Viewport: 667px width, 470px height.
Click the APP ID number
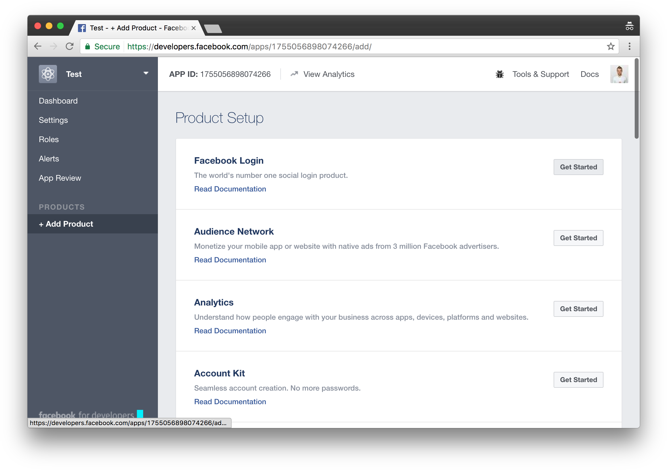(x=235, y=74)
